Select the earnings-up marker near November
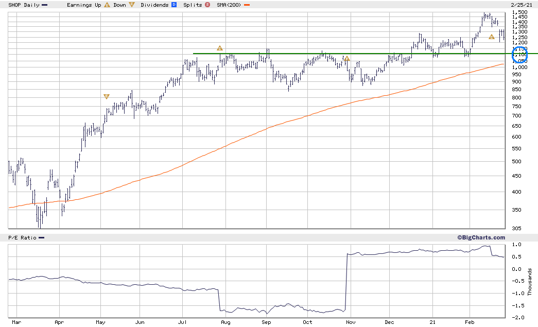The image size is (538, 327). coord(347,59)
